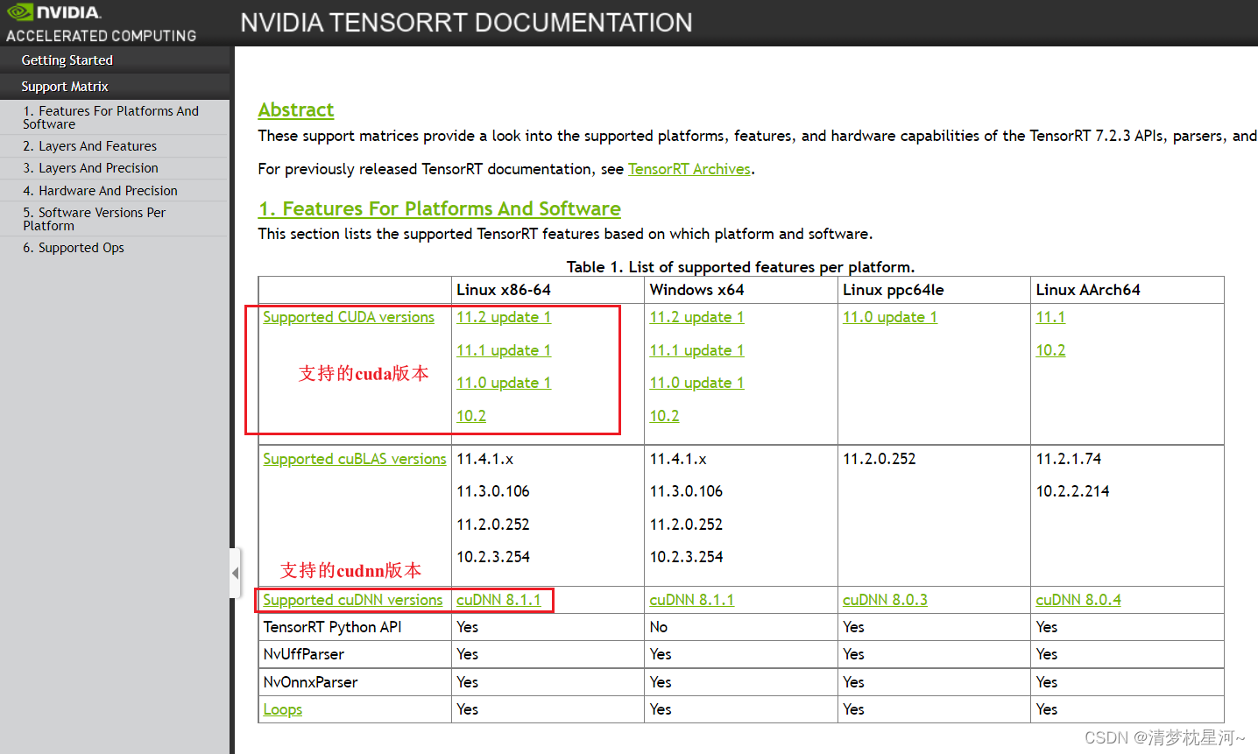Open cuDNN 8.1.1 link for Linux x86-64
Image resolution: width=1258 pixels, height=754 pixels.
[x=498, y=600]
